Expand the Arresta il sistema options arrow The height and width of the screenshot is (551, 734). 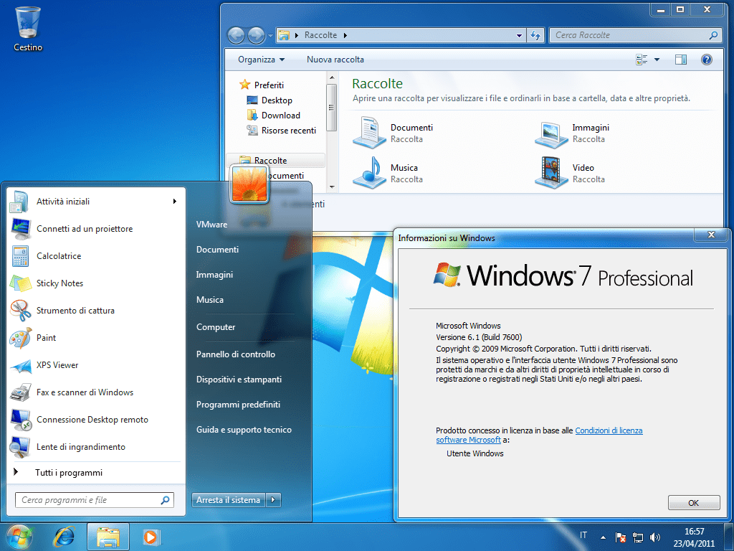(x=273, y=500)
